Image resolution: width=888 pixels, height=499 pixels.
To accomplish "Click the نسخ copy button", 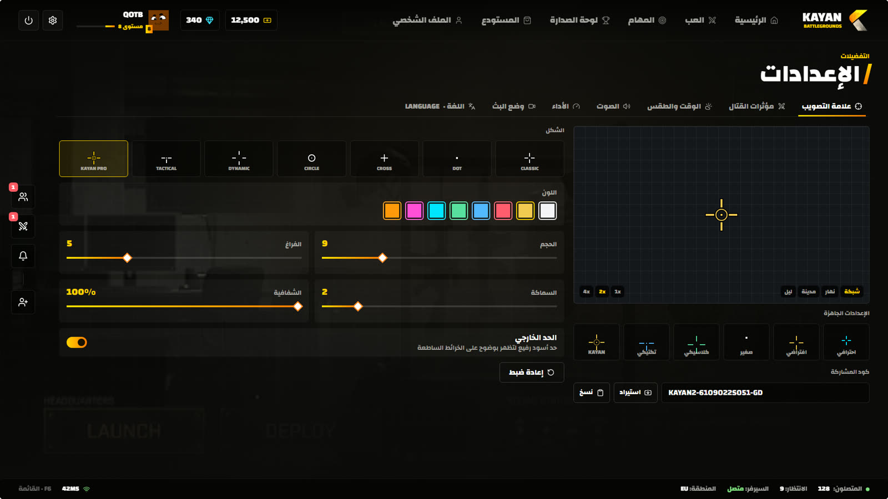I will pos(592,393).
